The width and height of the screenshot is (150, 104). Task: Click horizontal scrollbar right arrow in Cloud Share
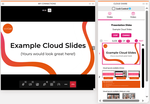[x=143, y=101]
